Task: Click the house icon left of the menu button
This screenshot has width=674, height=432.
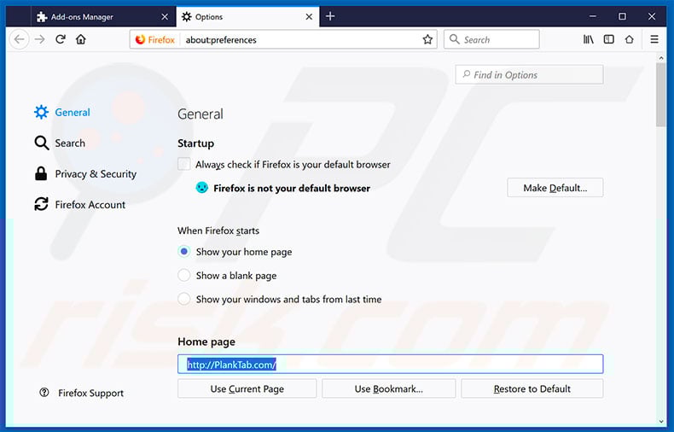Action: 630,39
